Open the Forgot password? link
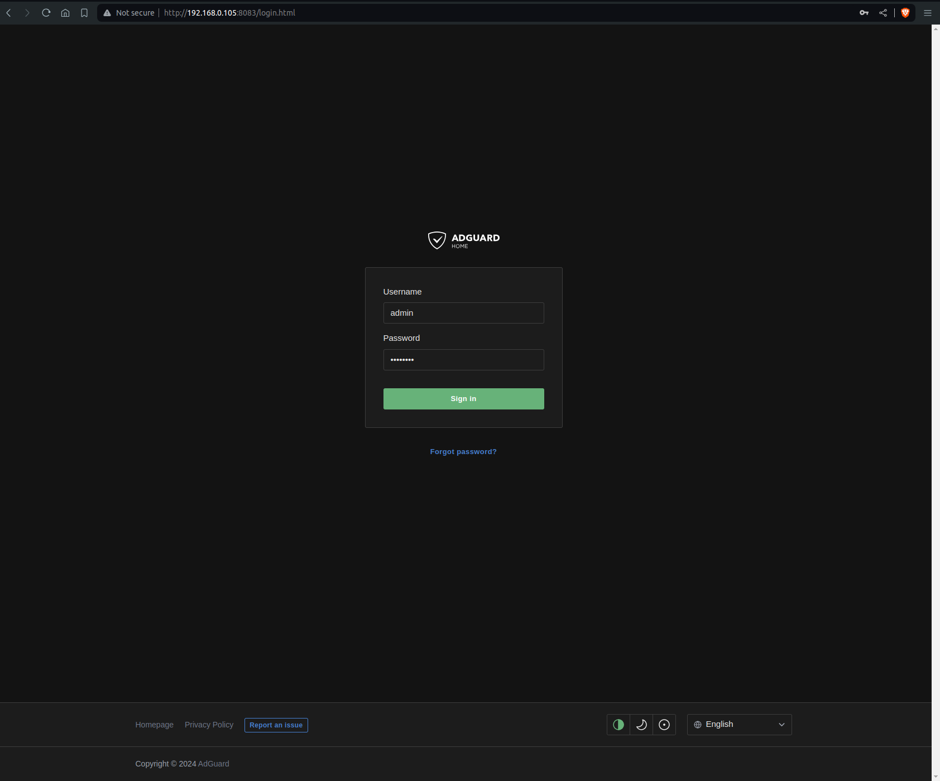This screenshot has height=781, width=940. (463, 452)
